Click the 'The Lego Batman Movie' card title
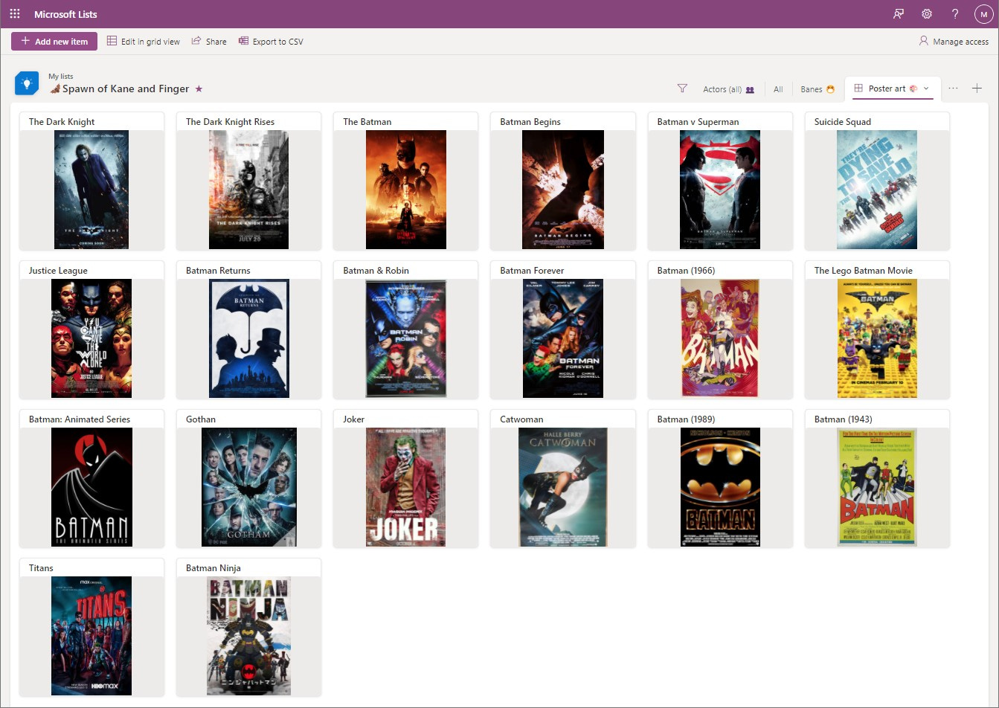The image size is (999, 708). 864,271
